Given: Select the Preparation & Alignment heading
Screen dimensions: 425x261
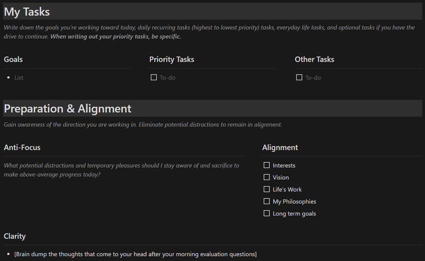Looking at the screenshot, I should click(x=68, y=108).
